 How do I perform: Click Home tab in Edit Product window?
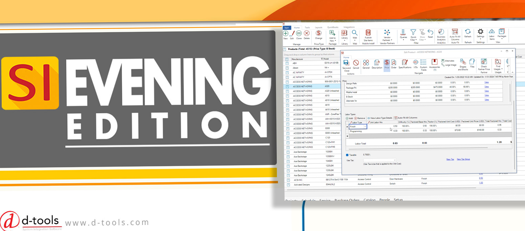[x=347, y=57]
